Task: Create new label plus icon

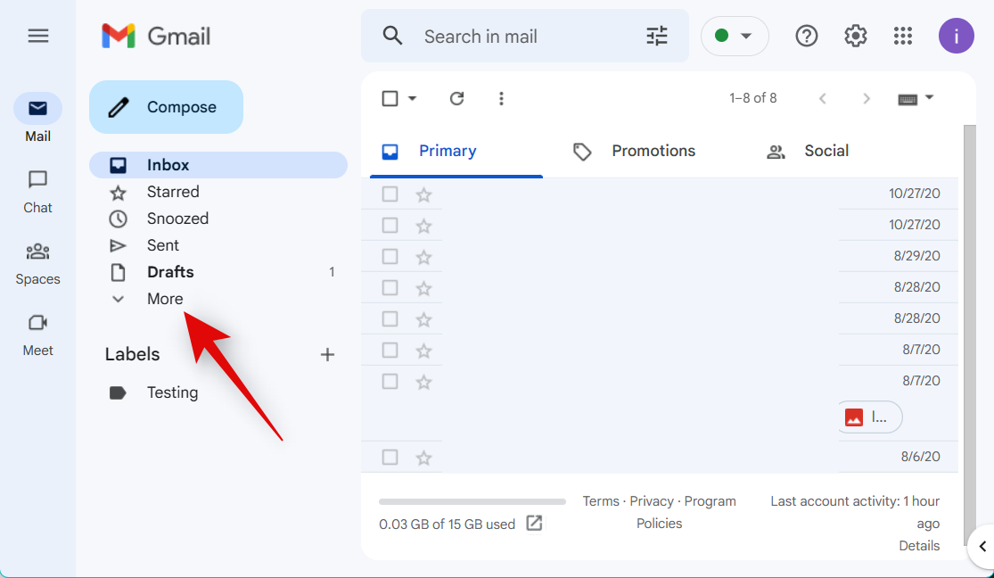Action: (x=327, y=355)
